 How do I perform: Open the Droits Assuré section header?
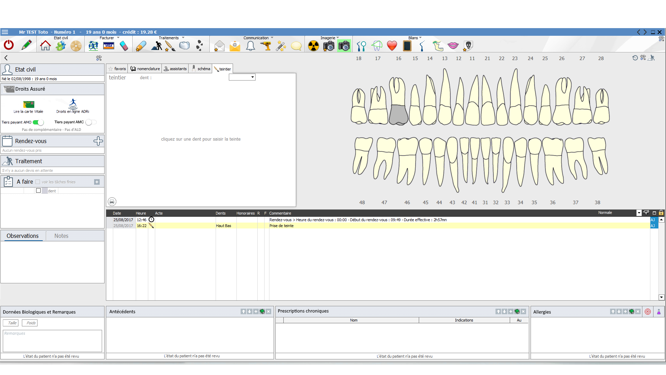[x=52, y=89]
